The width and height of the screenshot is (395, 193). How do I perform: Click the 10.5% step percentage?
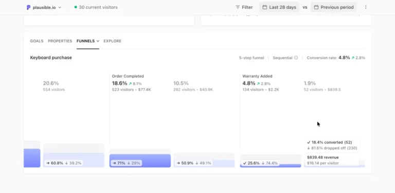181,83
